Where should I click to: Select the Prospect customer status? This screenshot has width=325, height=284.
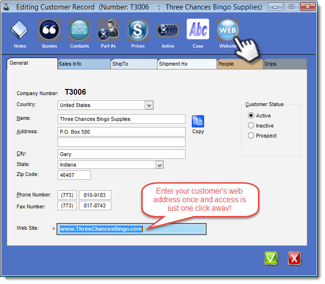[x=251, y=136]
